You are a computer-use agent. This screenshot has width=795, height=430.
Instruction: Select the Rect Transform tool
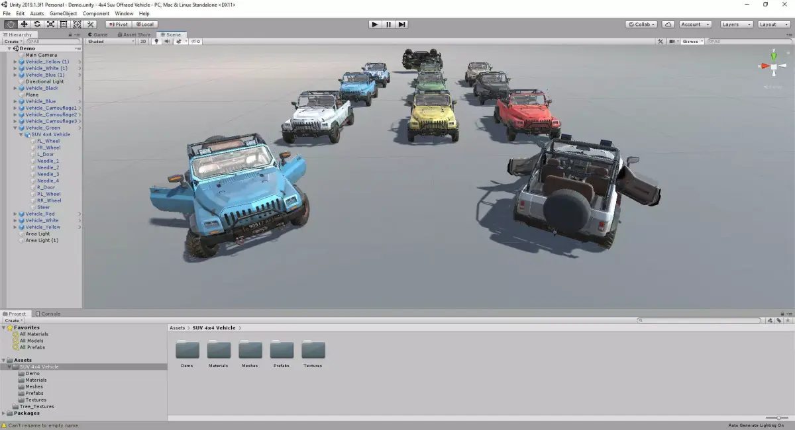pyautogui.click(x=64, y=24)
